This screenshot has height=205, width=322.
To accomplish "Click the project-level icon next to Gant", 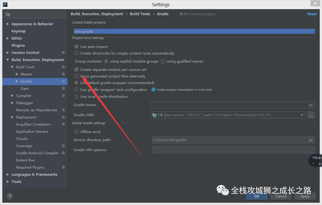I will (x=63, y=89).
